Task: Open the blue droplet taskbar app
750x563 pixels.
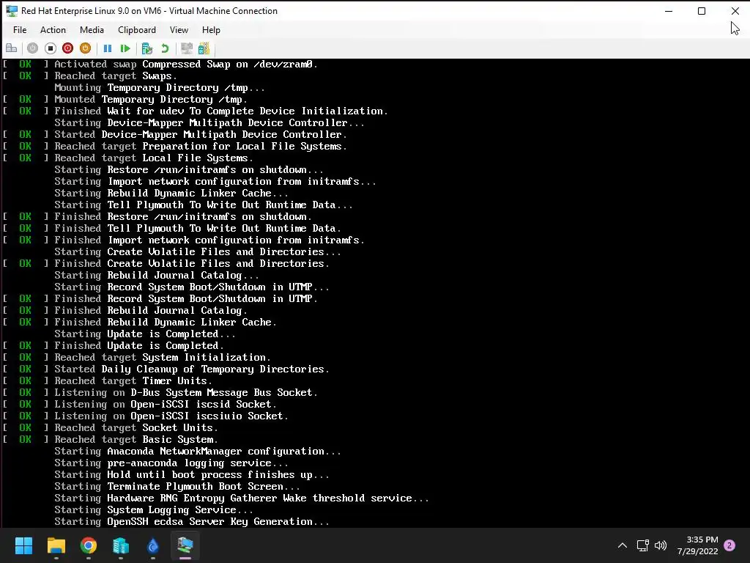Action: 152,545
